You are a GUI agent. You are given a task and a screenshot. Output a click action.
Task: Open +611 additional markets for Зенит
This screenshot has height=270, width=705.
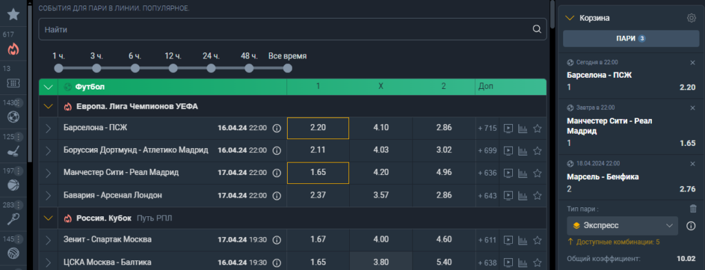pos(487,240)
